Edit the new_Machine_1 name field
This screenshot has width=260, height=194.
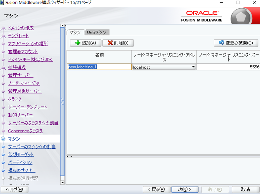[x=99, y=67]
